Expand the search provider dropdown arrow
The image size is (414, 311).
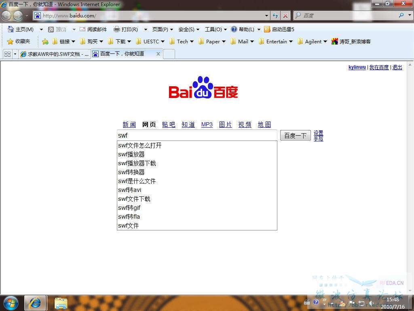(410, 15)
